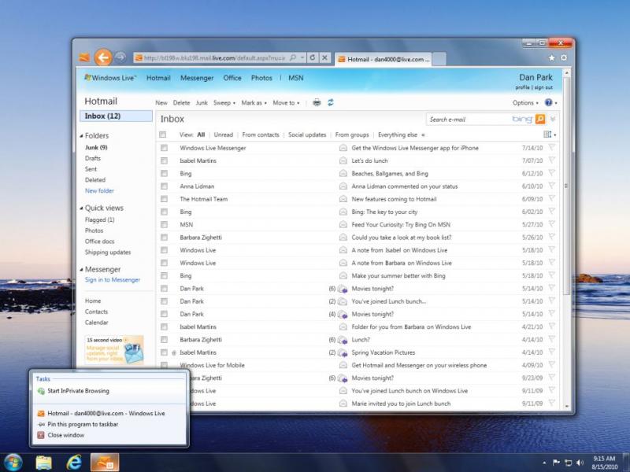Click 'Sign in to Messenger' link
630x472 pixels.
click(x=113, y=280)
